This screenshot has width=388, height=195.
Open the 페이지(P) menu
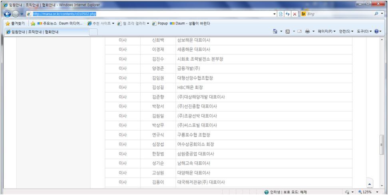[x=326, y=32]
